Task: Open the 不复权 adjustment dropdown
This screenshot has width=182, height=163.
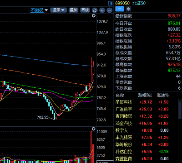Action: pyautogui.click(x=39, y=10)
